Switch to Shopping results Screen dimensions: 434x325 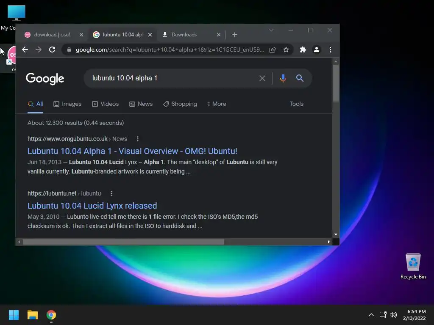[x=180, y=104]
